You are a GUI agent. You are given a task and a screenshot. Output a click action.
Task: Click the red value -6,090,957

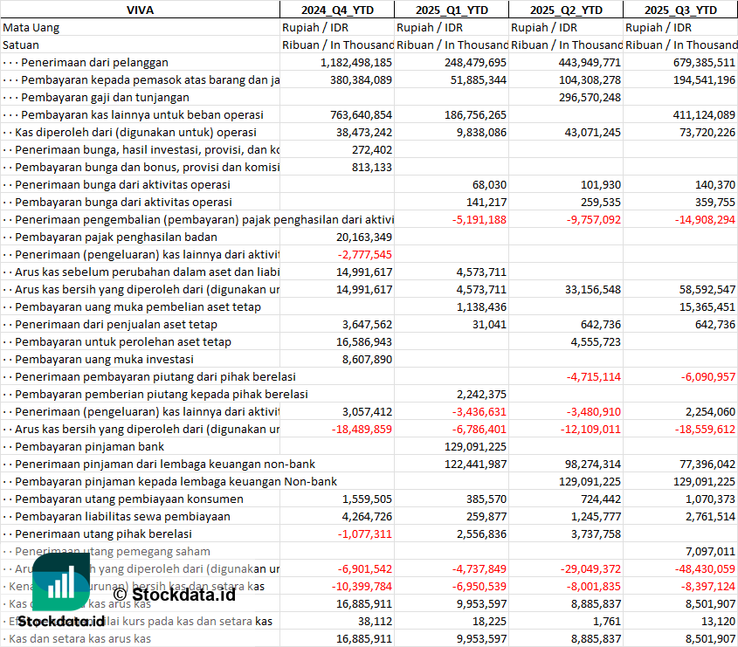coord(708,376)
